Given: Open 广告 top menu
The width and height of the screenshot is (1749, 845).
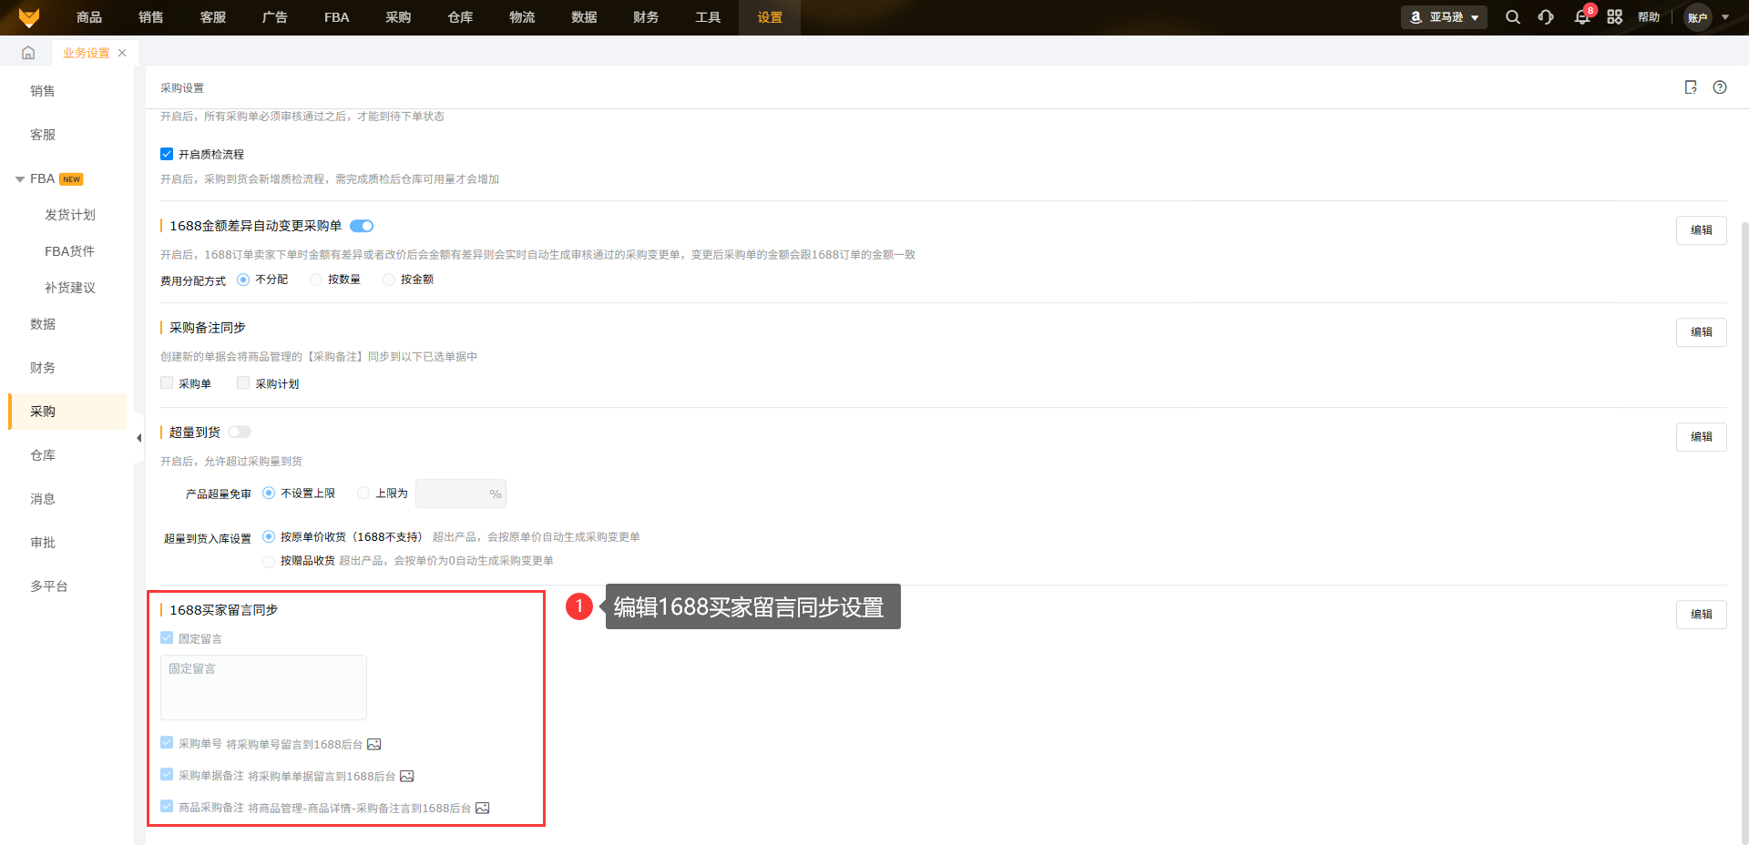Looking at the screenshot, I should [275, 17].
